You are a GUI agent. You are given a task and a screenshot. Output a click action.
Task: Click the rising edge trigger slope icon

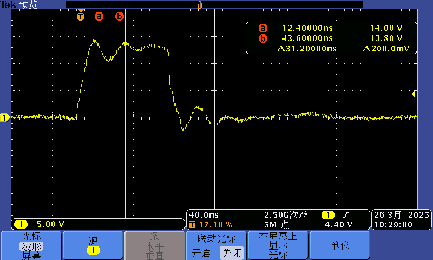coord(345,215)
